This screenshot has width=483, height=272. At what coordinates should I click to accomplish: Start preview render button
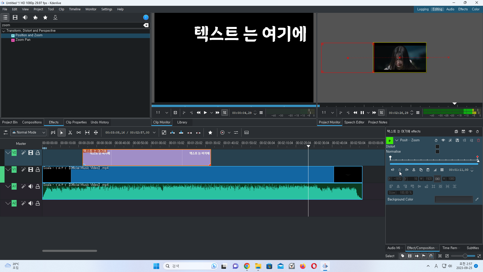(x=222, y=132)
